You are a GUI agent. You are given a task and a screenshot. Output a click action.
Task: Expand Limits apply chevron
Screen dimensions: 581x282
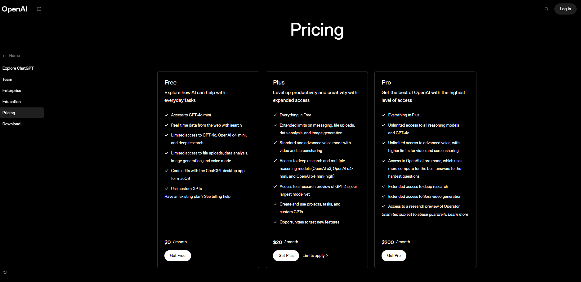point(327,256)
